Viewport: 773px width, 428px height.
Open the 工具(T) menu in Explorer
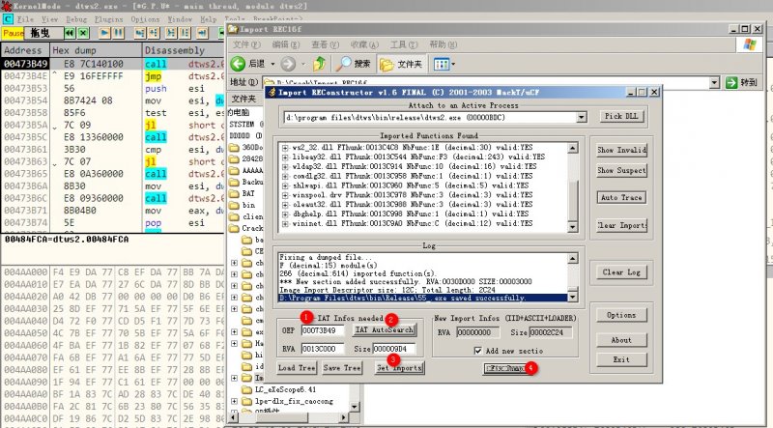coord(404,44)
